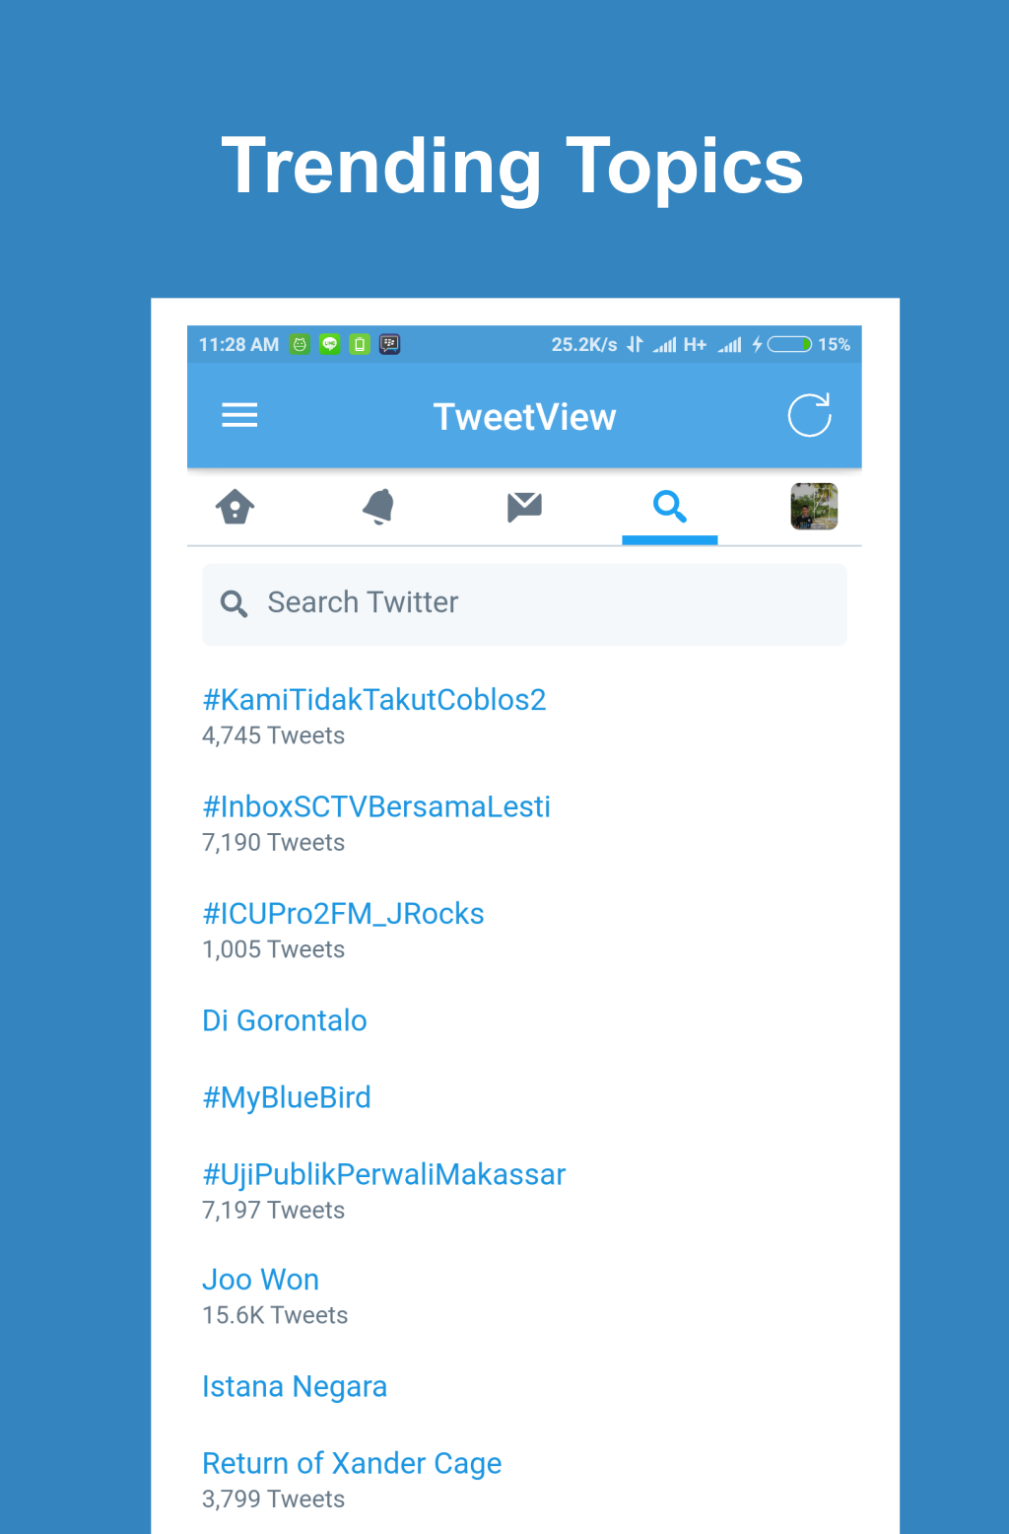The height and width of the screenshot is (1534, 1009).
Task: Open the notifications bell tab
Action: pyautogui.click(x=379, y=507)
